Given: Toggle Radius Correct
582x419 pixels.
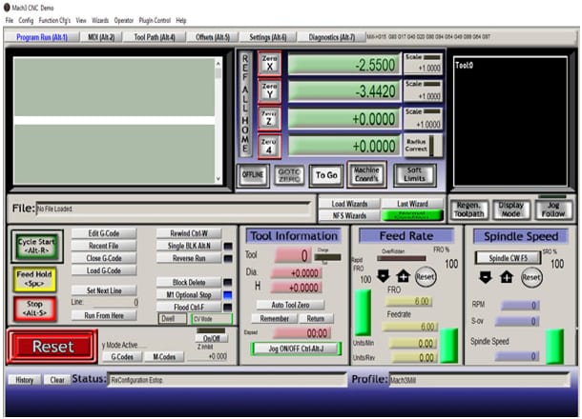Looking at the screenshot, I should 423,146.
